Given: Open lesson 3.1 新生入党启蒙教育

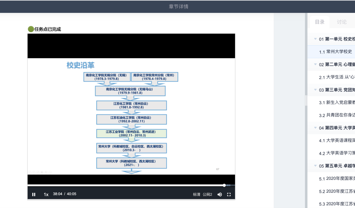Looking at the screenshot, I should click(336, 102).
